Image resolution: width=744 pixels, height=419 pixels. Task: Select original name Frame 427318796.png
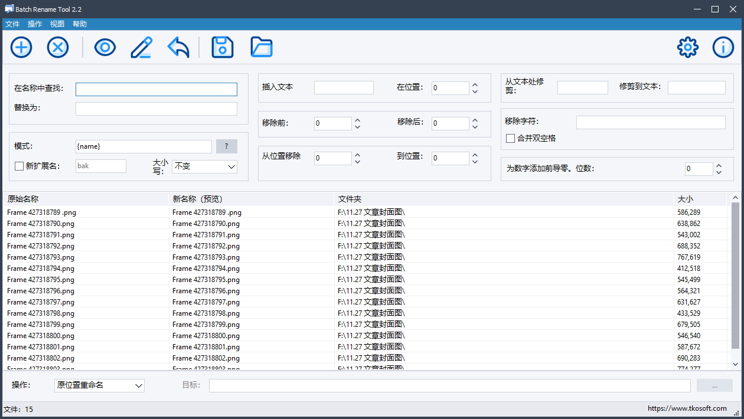pos(41,291)
